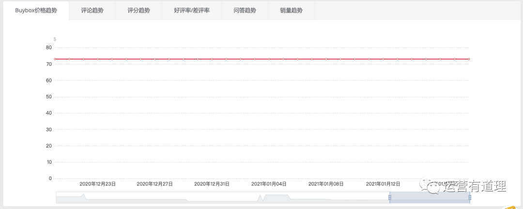Click the last data point on the red price line
This screenshot has width=523, height=209.
[469, 59]
